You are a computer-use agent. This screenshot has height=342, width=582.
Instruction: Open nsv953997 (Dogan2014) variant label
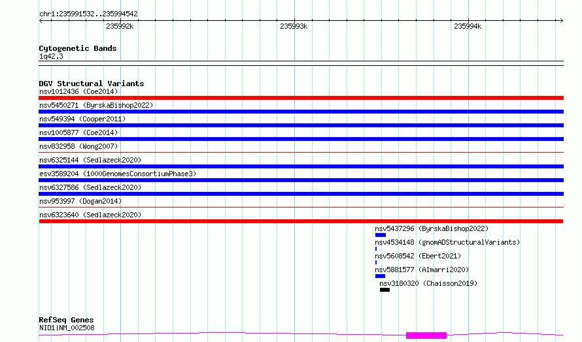pos(80,201)
